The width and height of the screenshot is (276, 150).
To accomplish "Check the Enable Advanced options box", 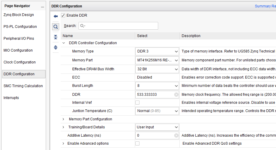I will 137,143.
